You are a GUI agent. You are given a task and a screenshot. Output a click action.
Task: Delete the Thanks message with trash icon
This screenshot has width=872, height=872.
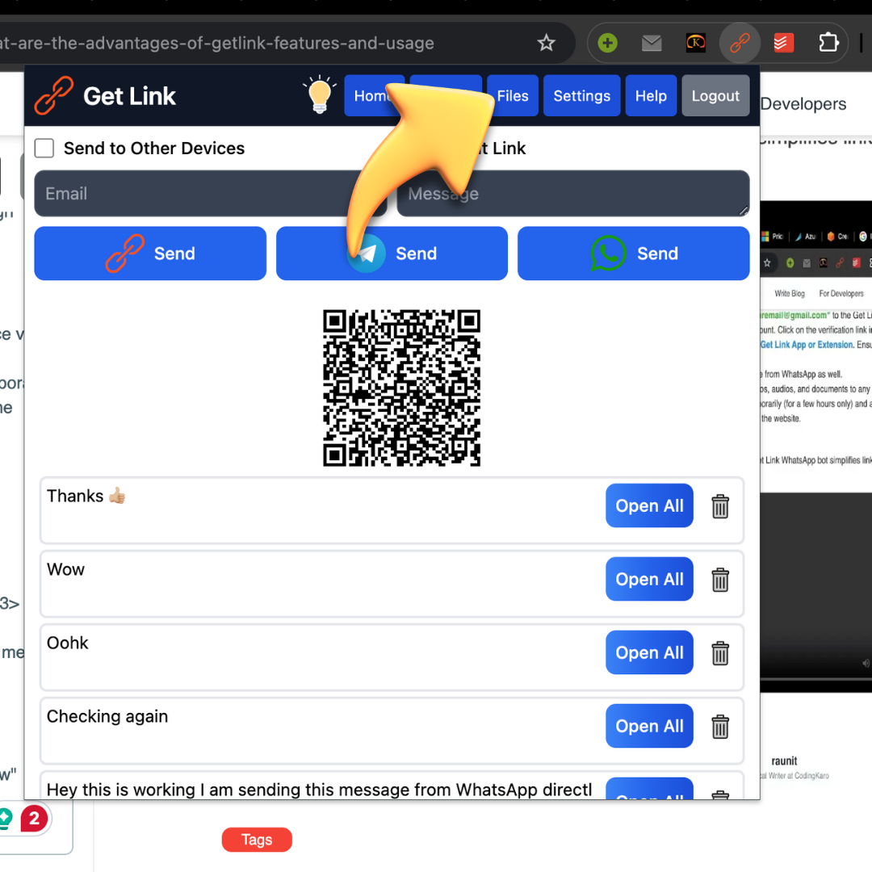coord(720,506)
